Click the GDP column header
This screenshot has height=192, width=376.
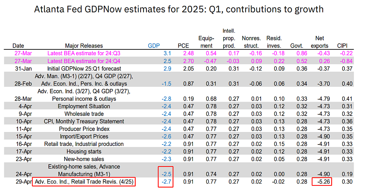click(x=154, y=46)
